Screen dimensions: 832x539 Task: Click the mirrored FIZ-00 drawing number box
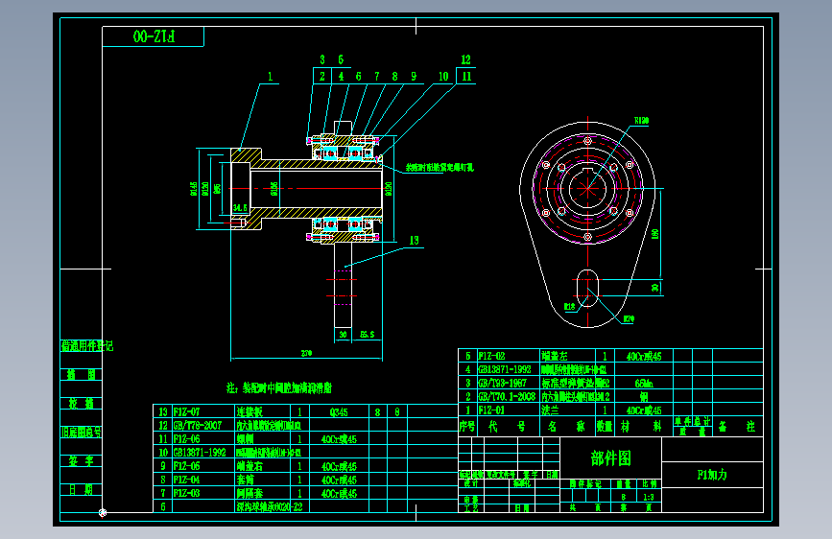(153, 36)
